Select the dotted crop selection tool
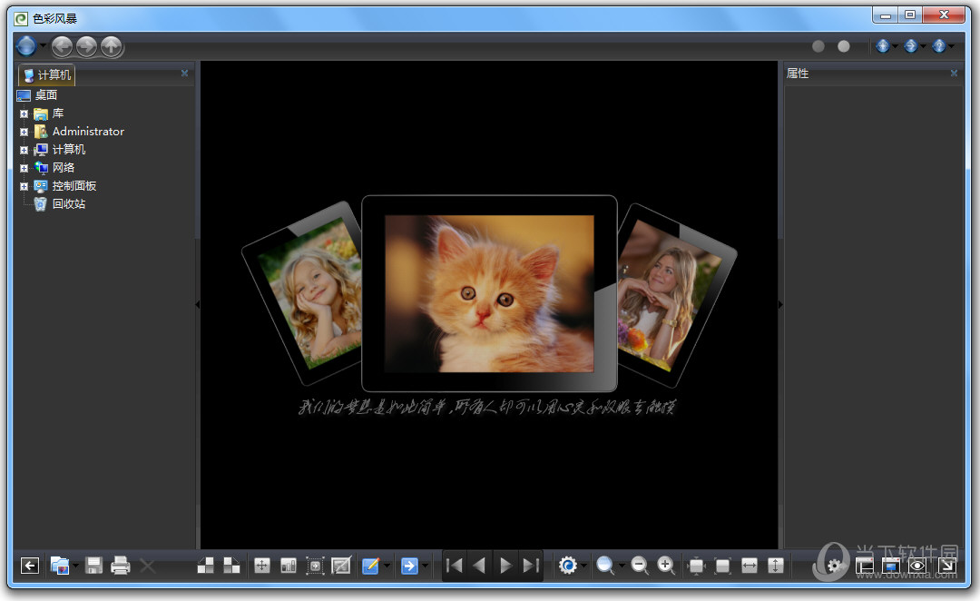 tap(315, 566)
